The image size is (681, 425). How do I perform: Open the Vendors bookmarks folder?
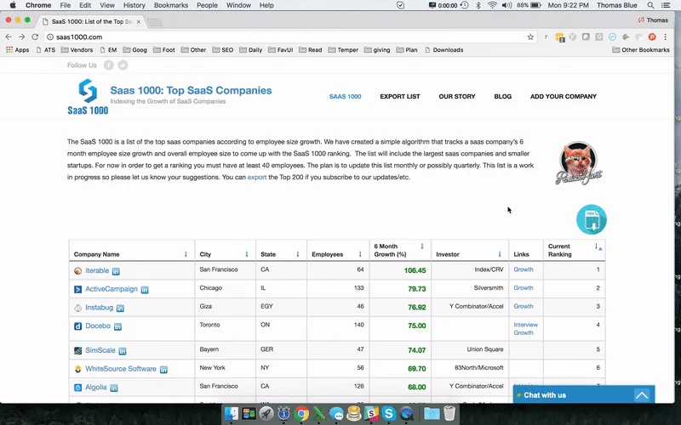coord(77,50)
